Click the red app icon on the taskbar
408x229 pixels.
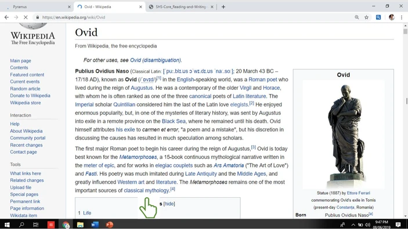[51, 224]
